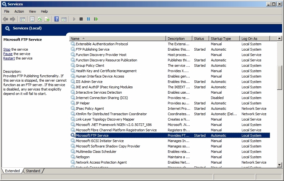284x181 pixels.
Task: Click the Automatic (Del... startup type cell
Action: click(224, 114)
